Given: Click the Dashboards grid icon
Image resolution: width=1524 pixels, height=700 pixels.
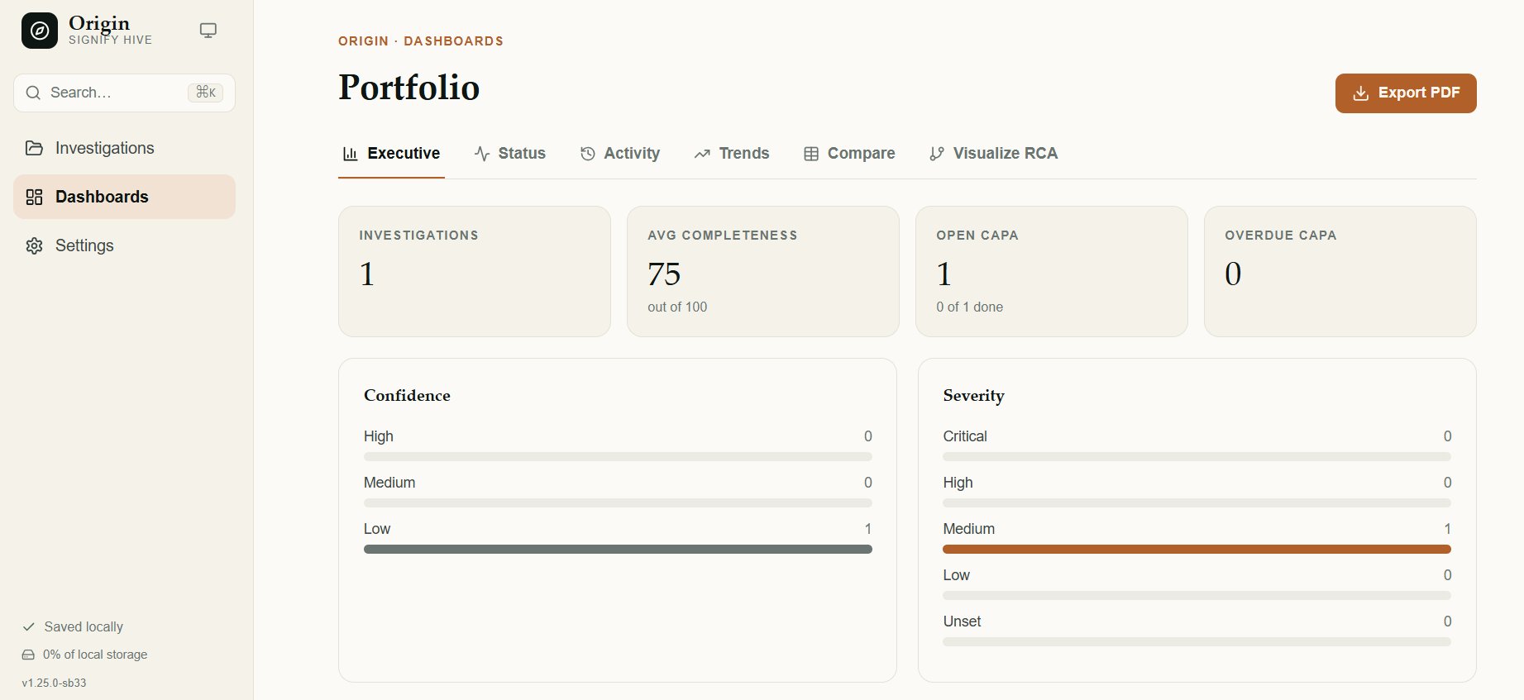Looking at the screenshot, I should [34, 197].
